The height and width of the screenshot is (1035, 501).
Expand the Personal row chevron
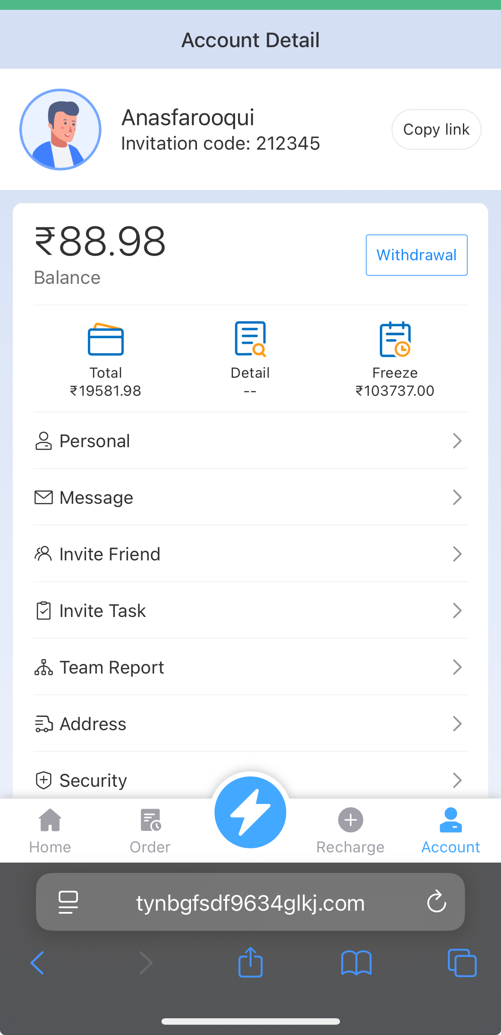point(457,441)
